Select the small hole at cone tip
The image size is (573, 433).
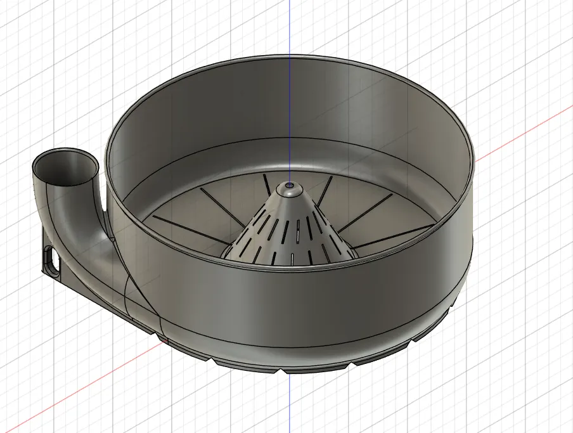click(x=290, y=185)
